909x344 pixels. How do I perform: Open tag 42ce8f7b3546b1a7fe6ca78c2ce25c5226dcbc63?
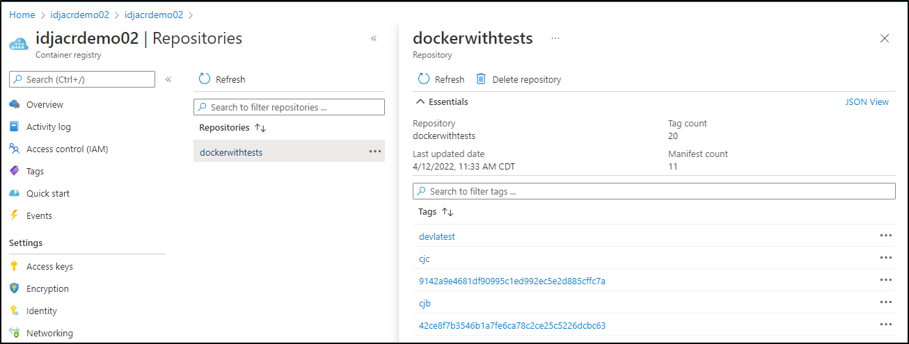point(512,325)
